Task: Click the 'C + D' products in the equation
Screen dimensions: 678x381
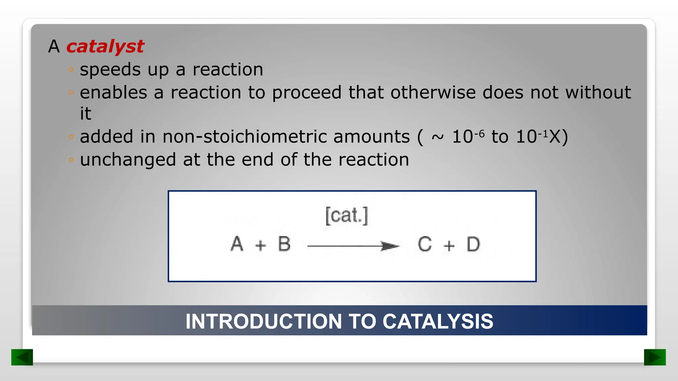Action: (449, 245)
